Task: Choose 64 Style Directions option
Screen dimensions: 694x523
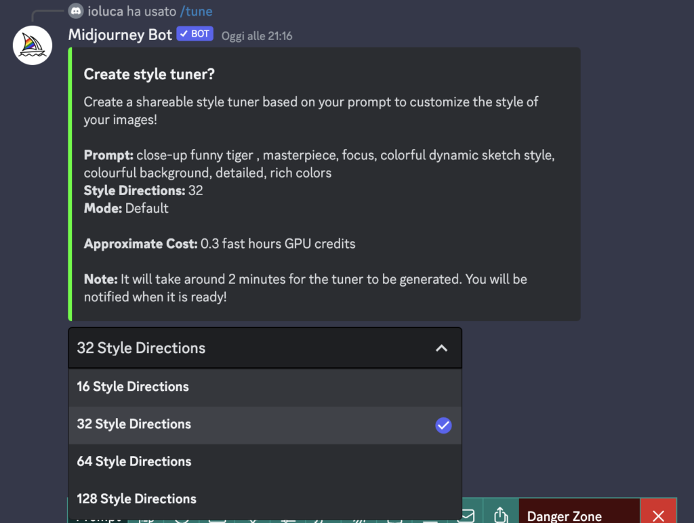Action: [265, 461]
